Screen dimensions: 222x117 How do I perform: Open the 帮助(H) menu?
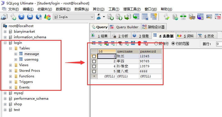point(166,9)
